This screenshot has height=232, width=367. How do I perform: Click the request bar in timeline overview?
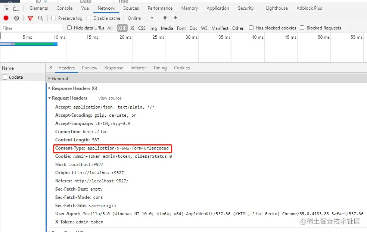pyautogui.click(x=29, y=44)
